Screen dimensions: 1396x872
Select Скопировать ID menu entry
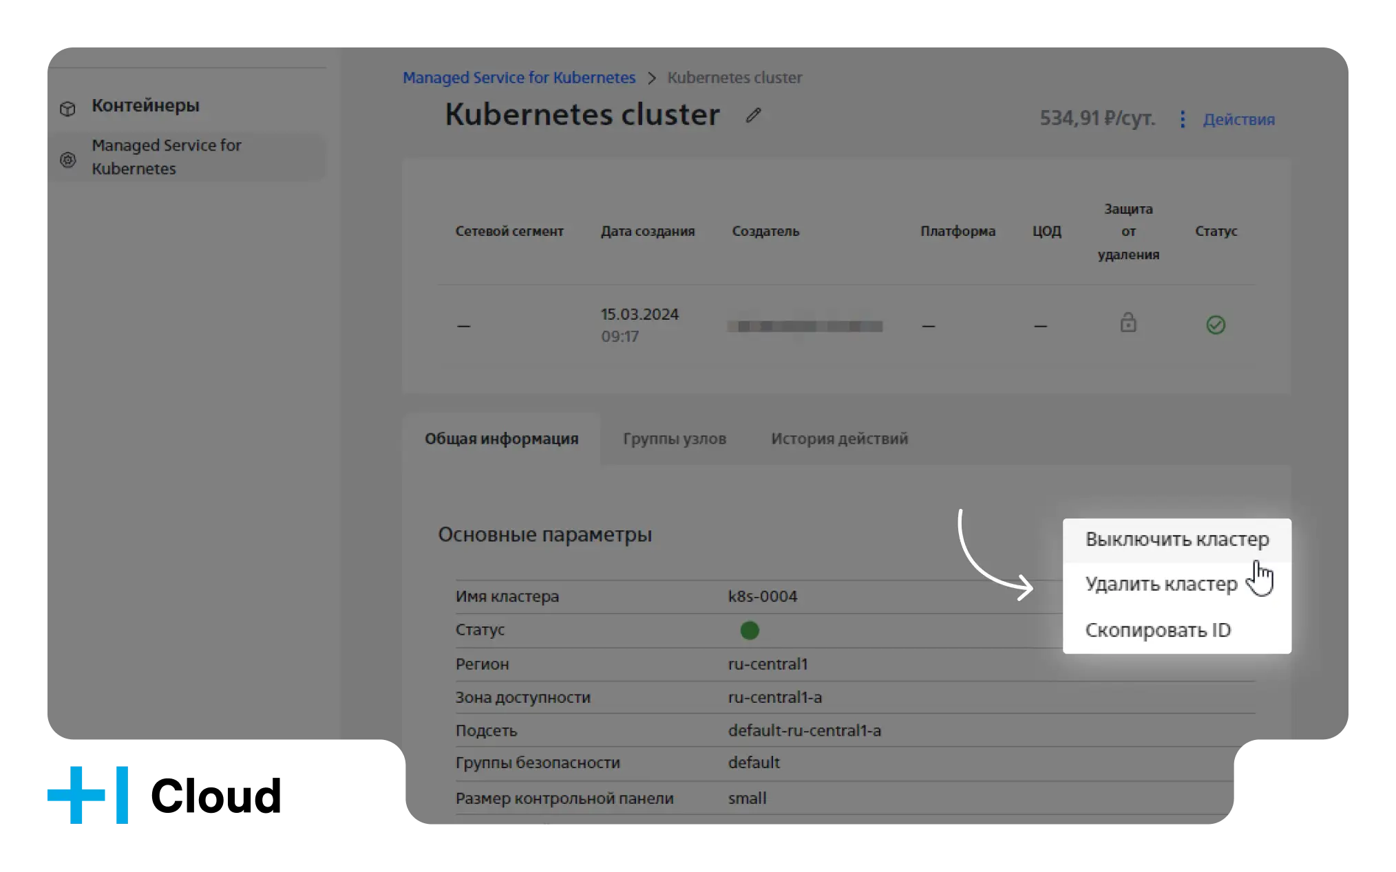[1177, 630]
